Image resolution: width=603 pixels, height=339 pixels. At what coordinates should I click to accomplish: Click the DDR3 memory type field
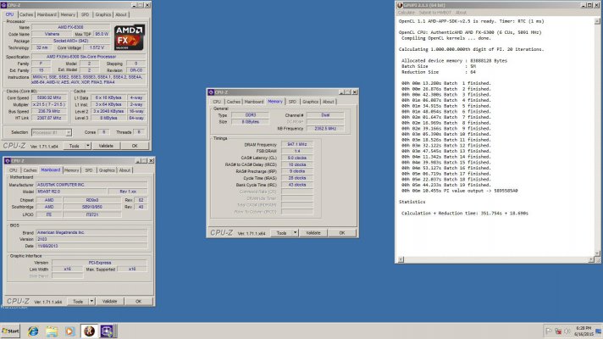pos(251,115)
